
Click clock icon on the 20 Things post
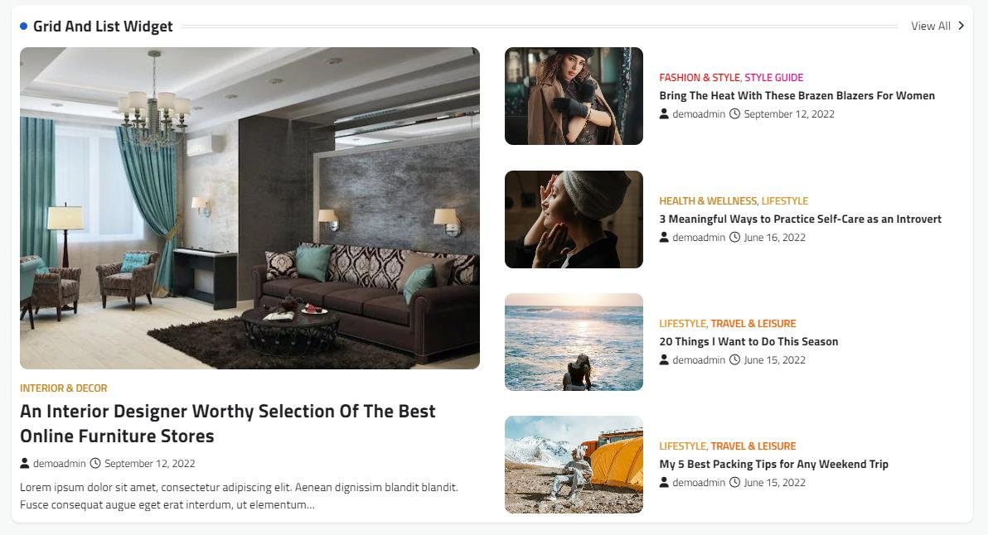click(734, 360)
